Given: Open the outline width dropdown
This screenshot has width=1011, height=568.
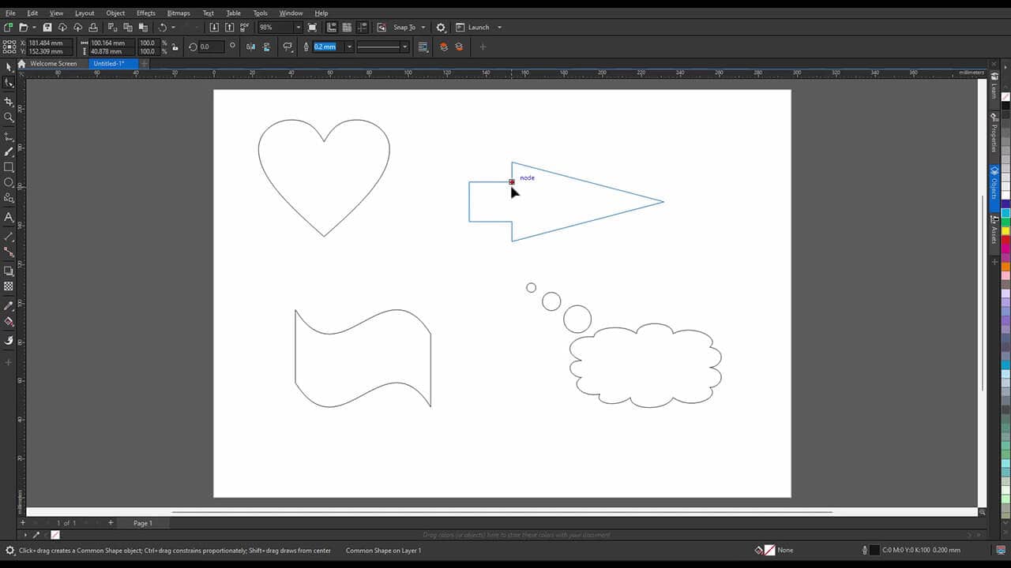Looking at the screenshot, I should pyautogui.click(x=350, y=47).
